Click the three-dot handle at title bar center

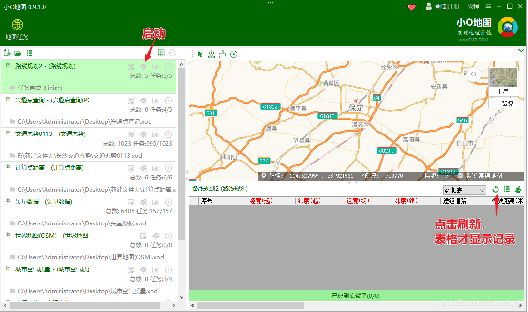(271, 3)
